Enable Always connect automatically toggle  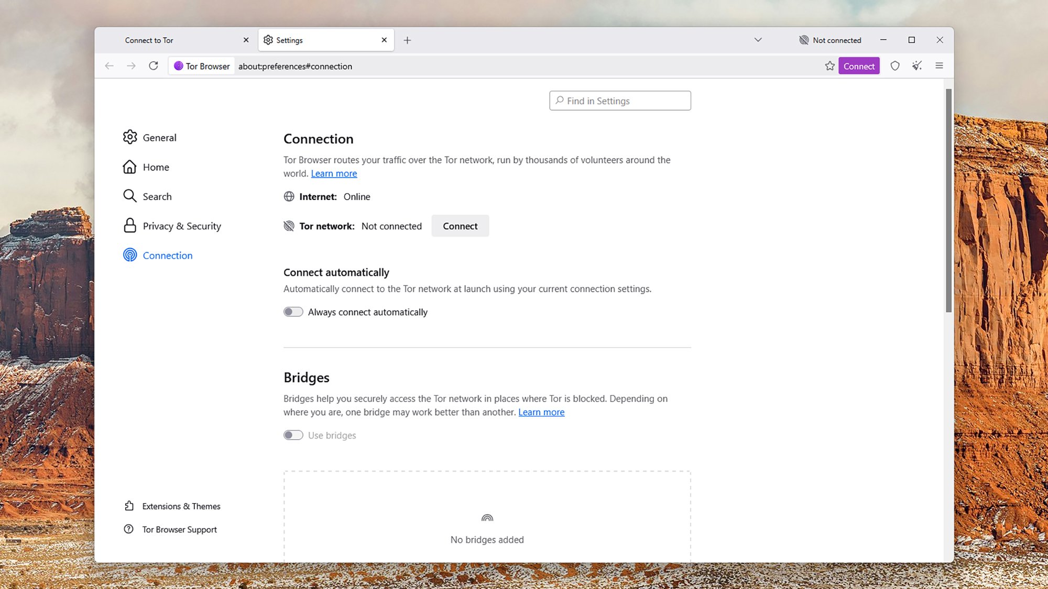coord(293,312)
